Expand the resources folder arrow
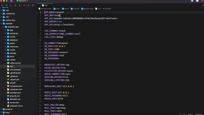This screenshot has height=115, width=204. coord(5,47)
